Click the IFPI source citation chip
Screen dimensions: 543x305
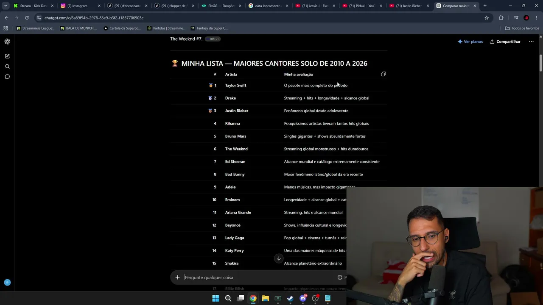[x=213, y=39]
